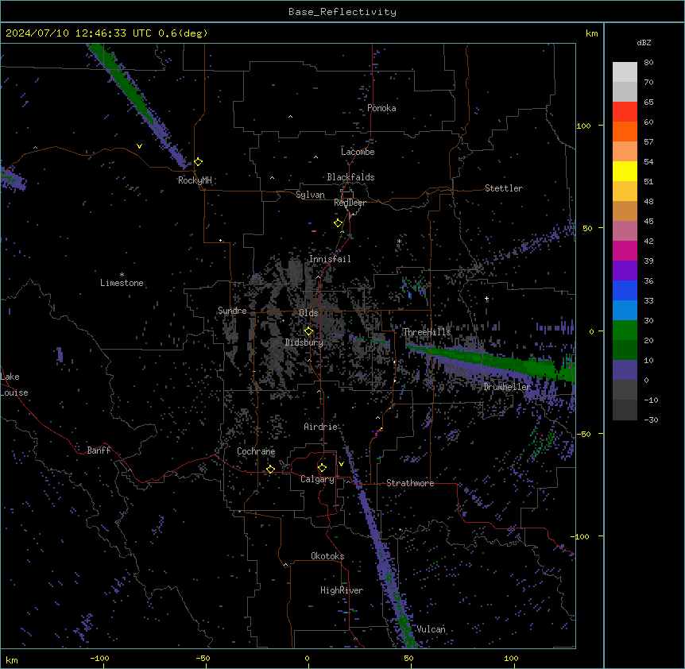Click the 65 value on the dBZ scale
Viewport: 685px width, 669px height.
pos(648,102)
